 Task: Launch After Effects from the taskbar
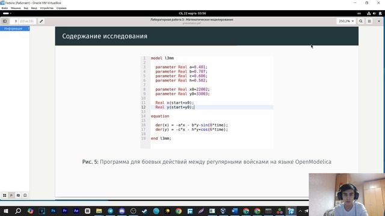[x=76, y=211]
